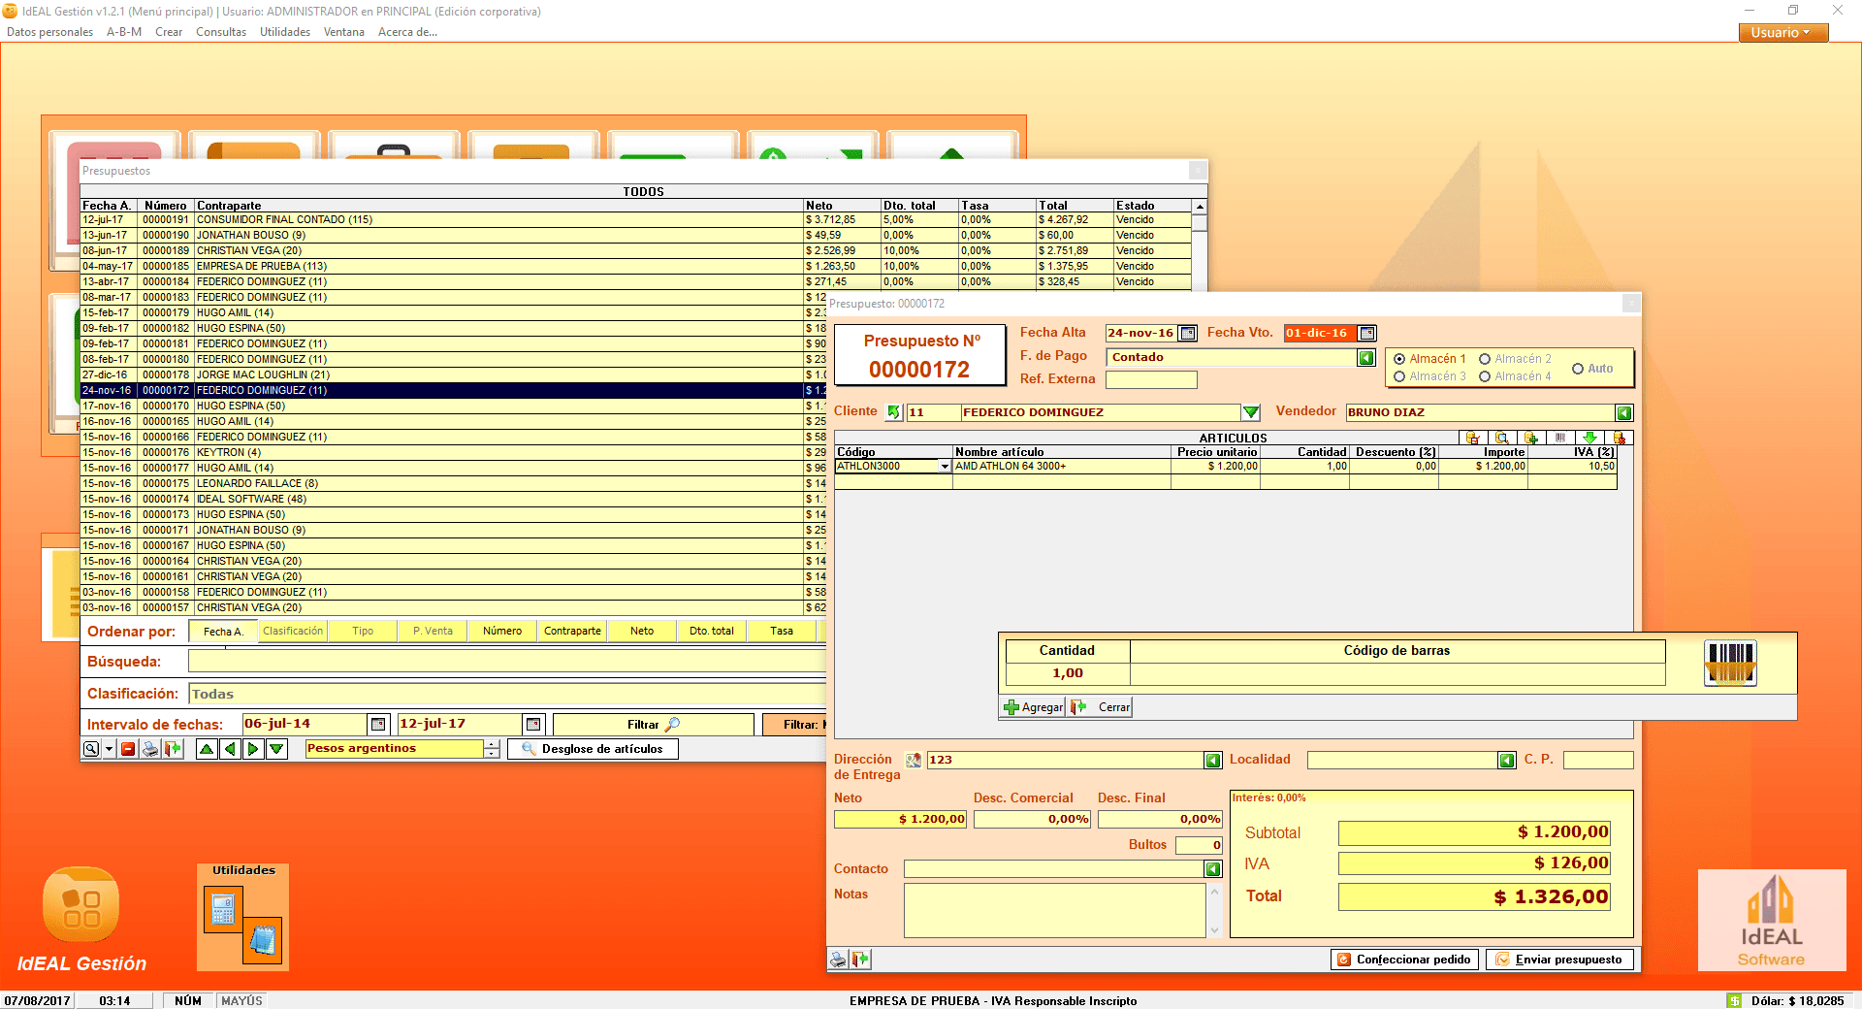Exit Presupuestos list with the door icon
Viewport: 1862px width, 1009px height.
click(174, 749)
